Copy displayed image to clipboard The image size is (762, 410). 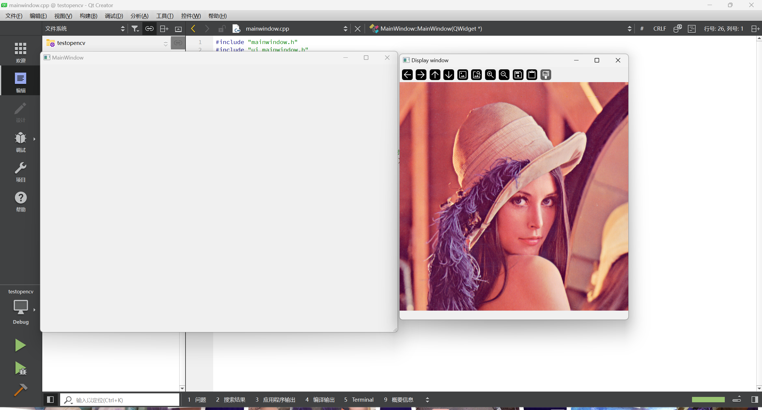tap(531, 75)
